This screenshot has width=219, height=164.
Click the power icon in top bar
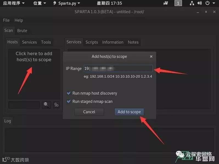[x=207, y=3]
